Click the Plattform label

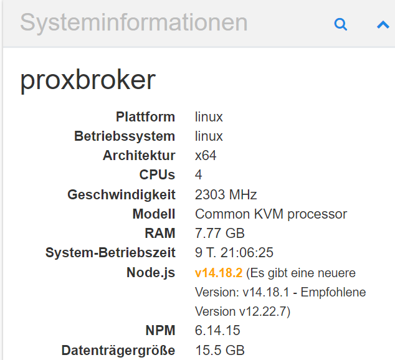(x=145, y=116)
